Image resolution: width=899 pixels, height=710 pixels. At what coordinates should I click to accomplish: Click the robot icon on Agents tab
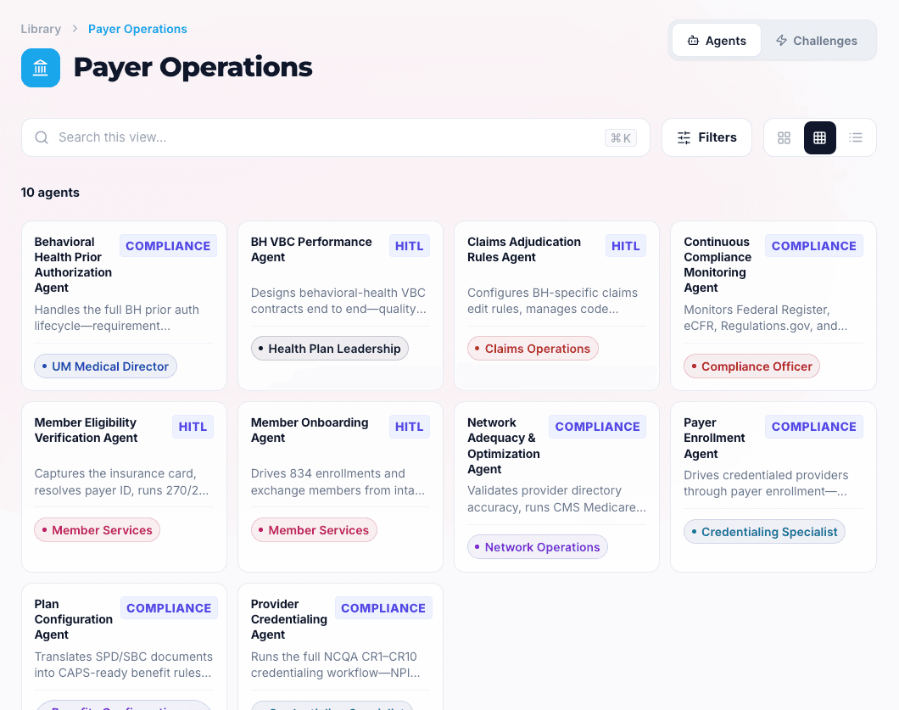point(693,41)
